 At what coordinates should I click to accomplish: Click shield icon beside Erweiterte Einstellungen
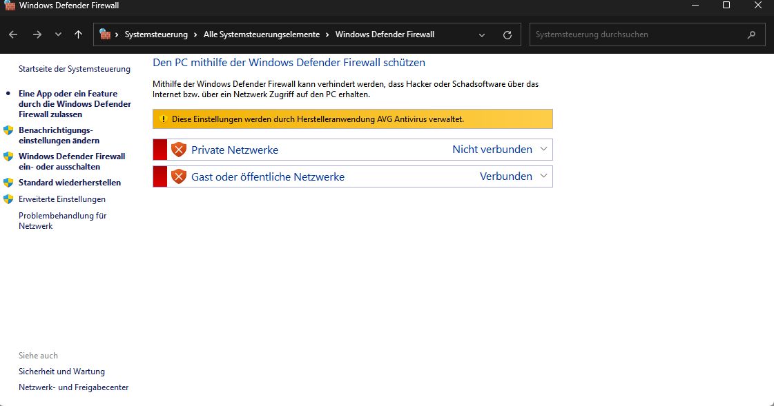[x=8, y=199]
